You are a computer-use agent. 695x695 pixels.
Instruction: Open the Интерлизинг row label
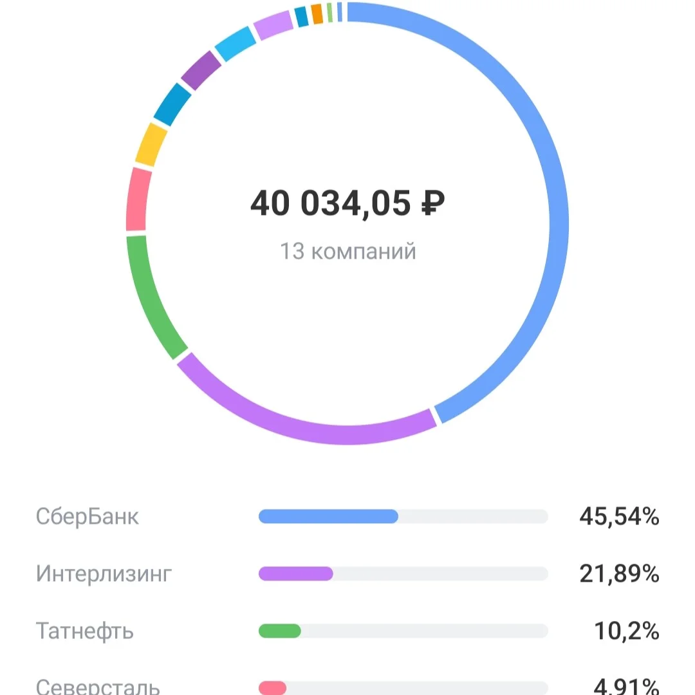[x=104, y=573]
